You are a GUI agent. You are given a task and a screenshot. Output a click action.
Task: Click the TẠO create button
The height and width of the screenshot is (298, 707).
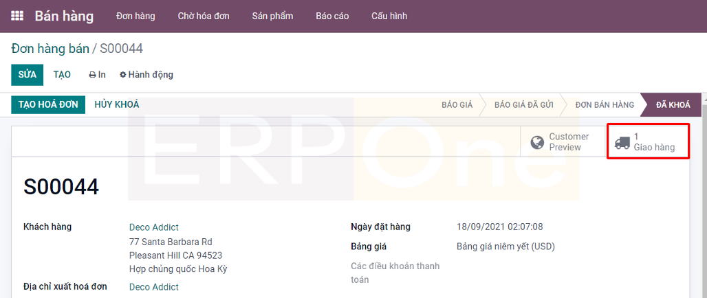pos(62,75)
